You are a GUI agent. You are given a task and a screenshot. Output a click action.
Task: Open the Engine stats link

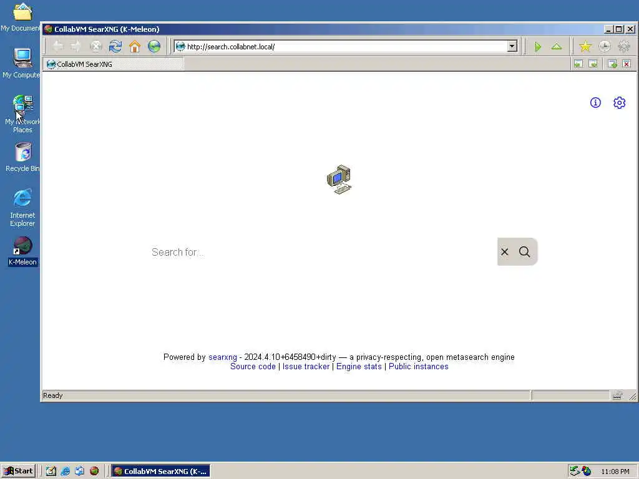[359, 367]
